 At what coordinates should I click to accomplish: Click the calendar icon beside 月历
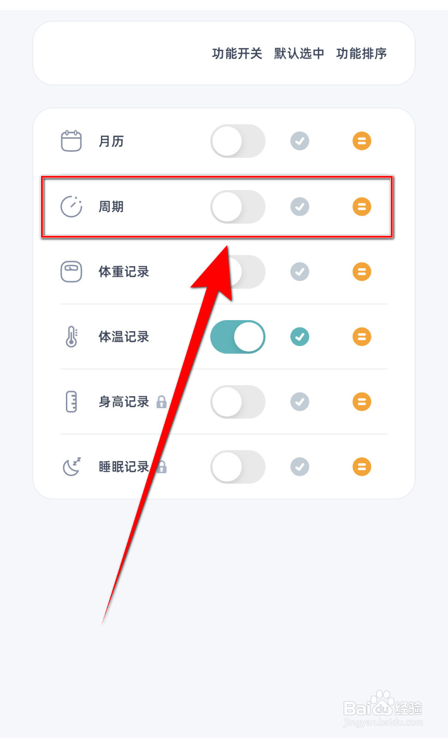pyautogui.click(x=71, y=141)
